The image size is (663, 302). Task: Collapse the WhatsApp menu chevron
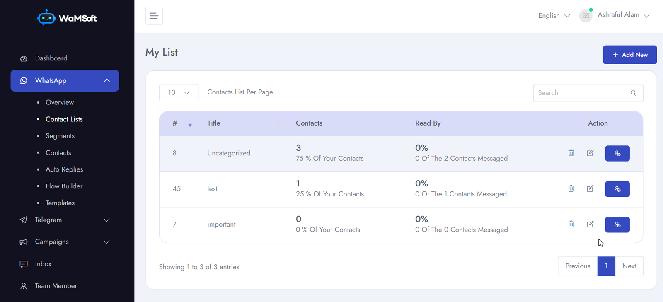[107, 81]
